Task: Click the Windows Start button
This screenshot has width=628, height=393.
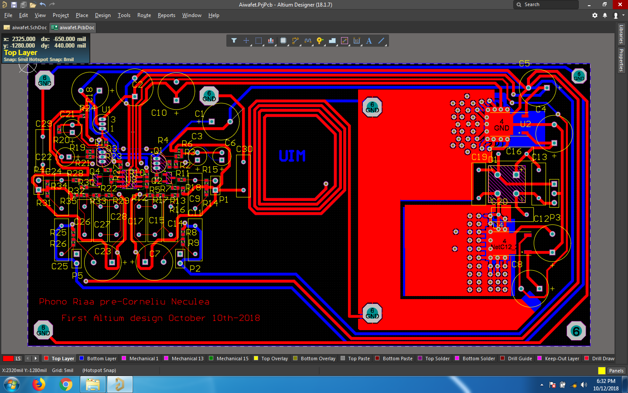Action: coord(12,385)
